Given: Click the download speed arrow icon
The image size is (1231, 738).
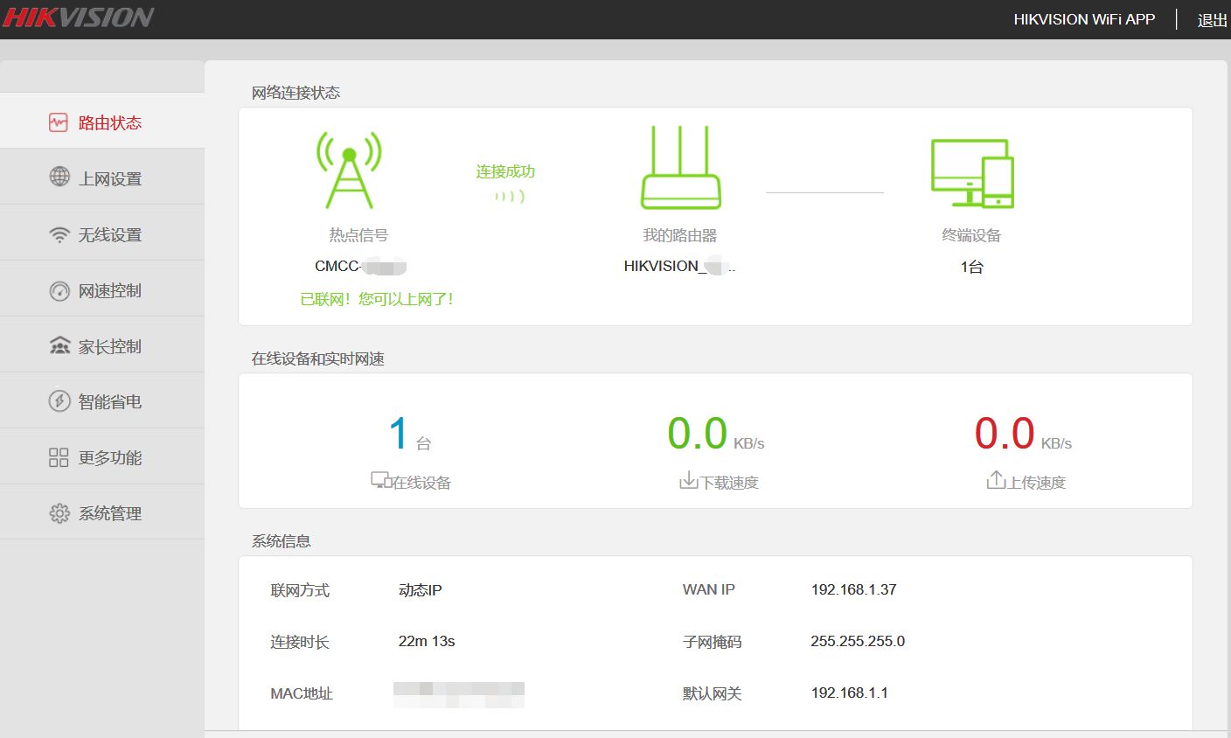Looking at the screenshot, I should 689,480.
